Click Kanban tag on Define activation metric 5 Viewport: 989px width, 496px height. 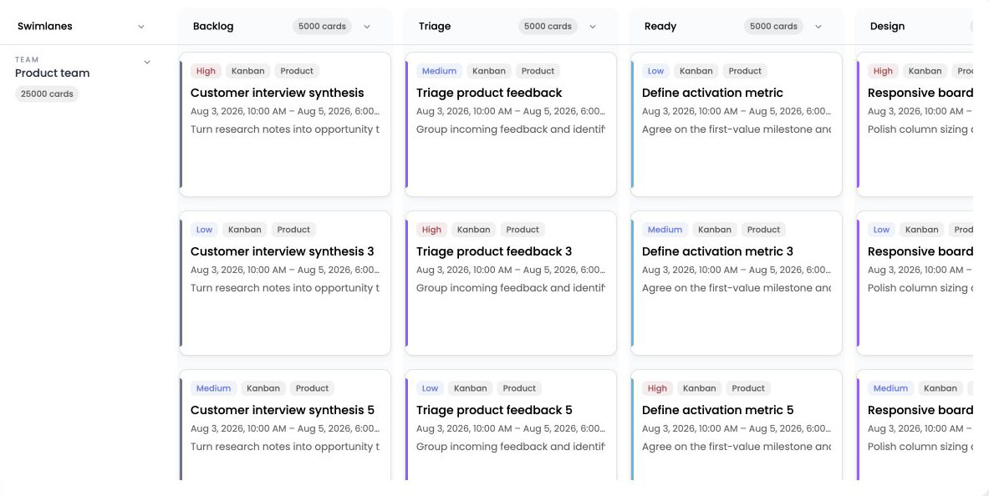coord(700,389)
